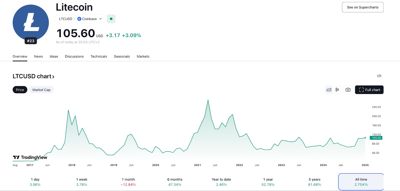Click the 2021 time axis label
The image size is (400, 191).
click(197, 165)
